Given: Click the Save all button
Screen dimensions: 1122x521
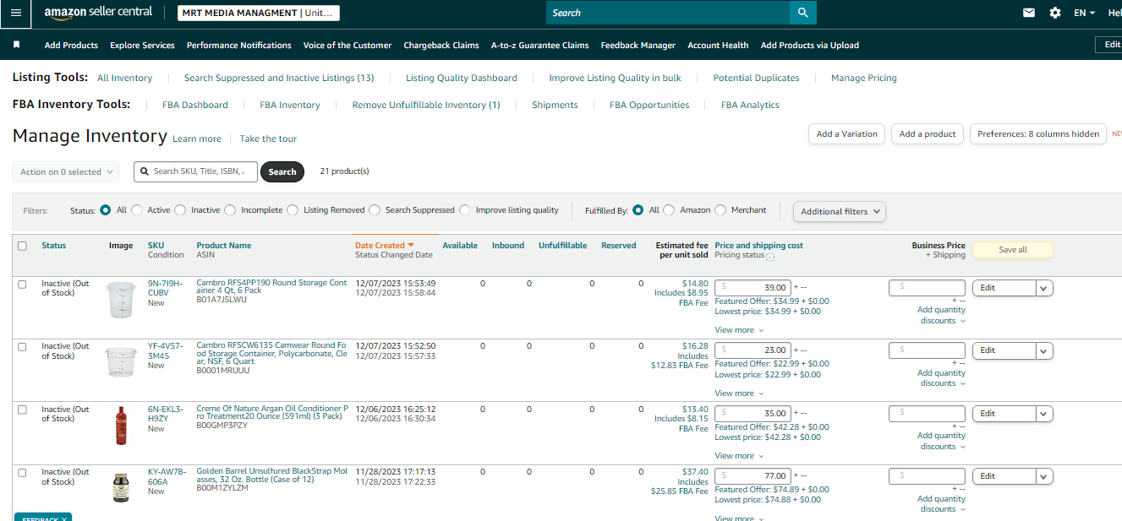Looking at the screenshot, I should [1013, 250].
